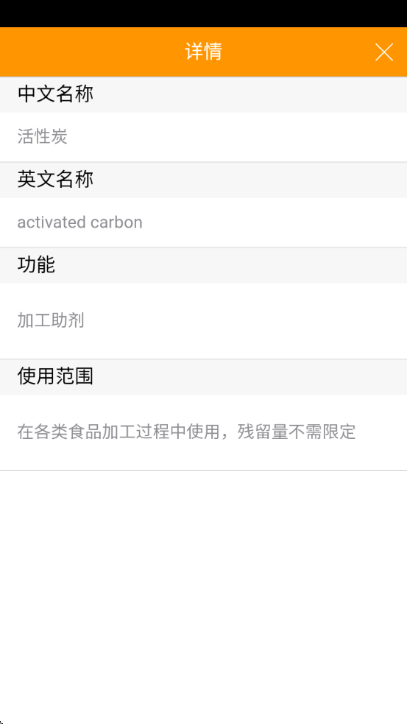Tap the black status bar at the top
This screenshot has height=724, width=407.
point(203,13)
